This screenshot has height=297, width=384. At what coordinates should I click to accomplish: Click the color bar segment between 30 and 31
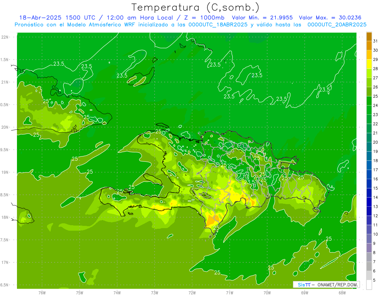[x=369, y=46]
